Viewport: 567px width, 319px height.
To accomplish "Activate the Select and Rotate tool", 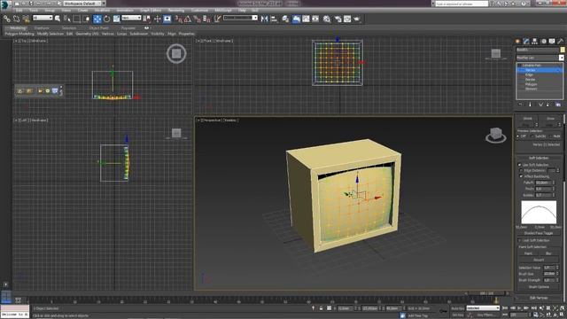I will pyautogui.click(x=107, y=19).
